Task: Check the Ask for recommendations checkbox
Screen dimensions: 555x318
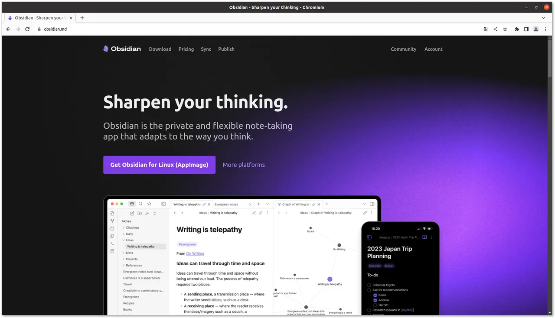Action: 369,290
